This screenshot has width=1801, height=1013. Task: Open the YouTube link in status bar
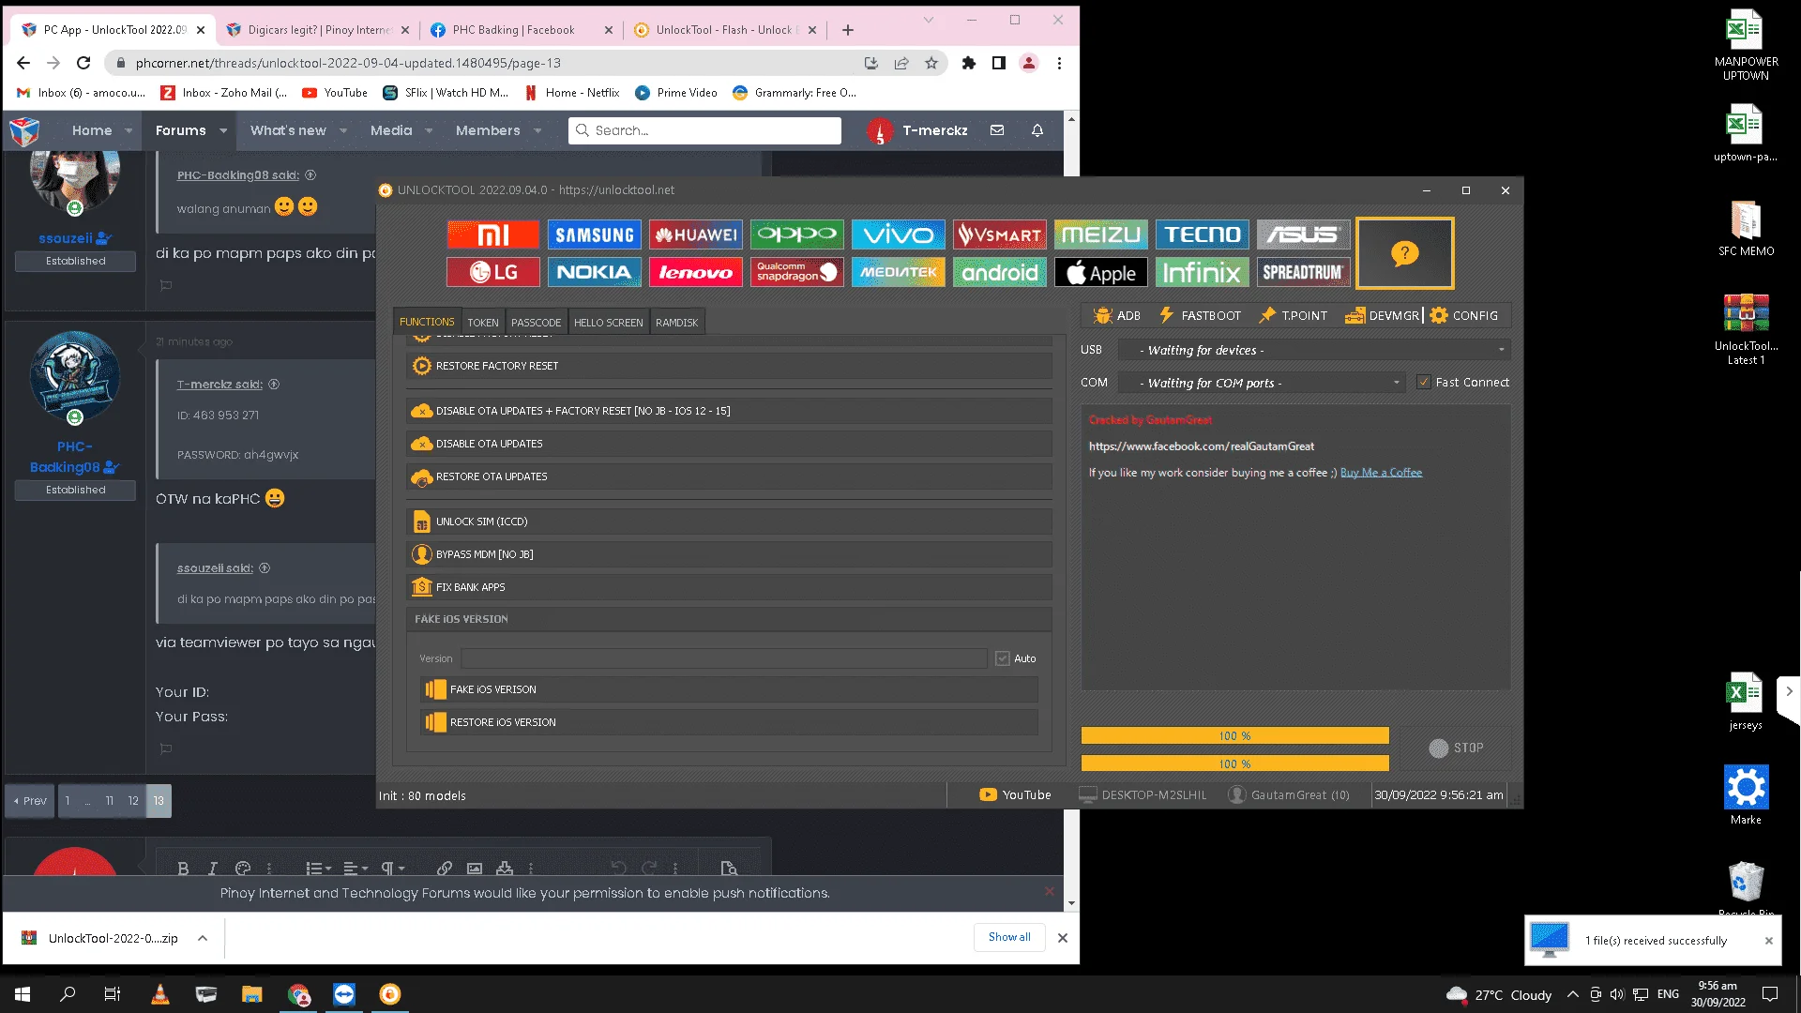pyautogui.click(x=1016, y=795)
